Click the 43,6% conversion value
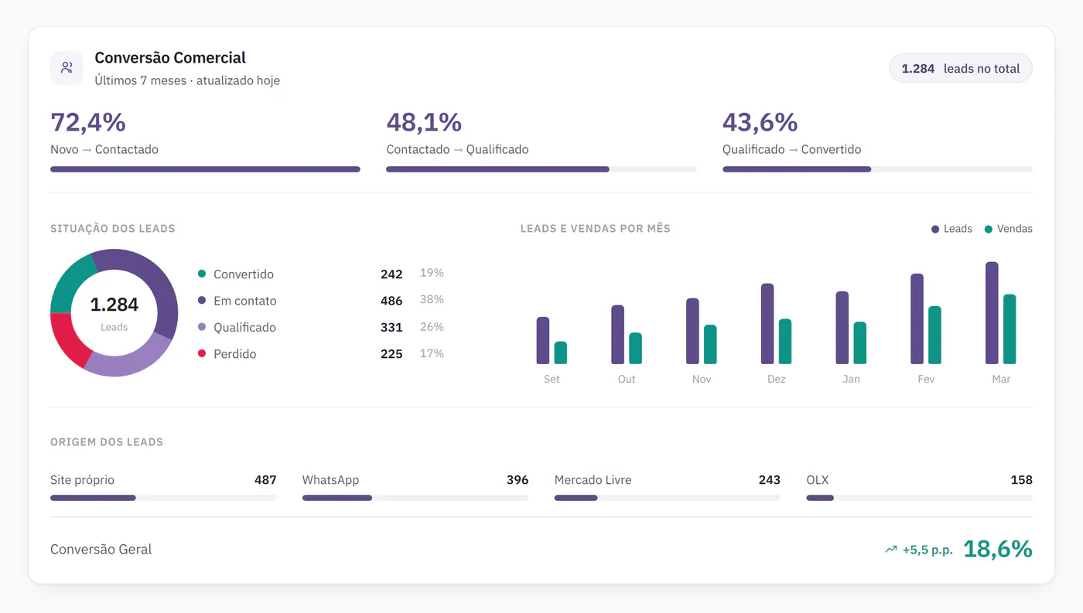The width and height of the screenshot is (1083, 613). point(760,122)
